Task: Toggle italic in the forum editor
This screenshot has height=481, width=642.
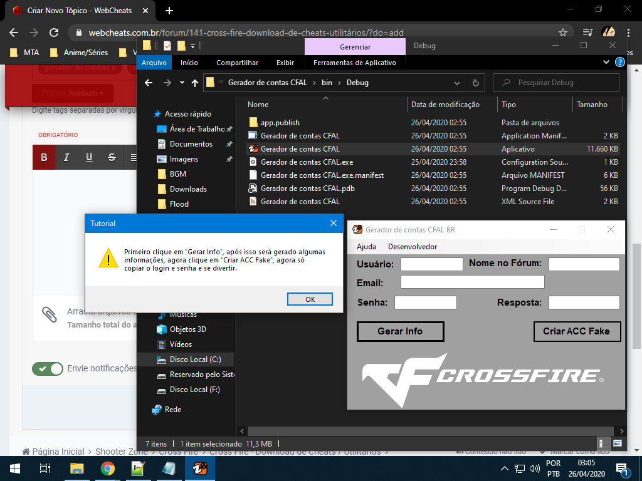Action: tap(66, 157)
